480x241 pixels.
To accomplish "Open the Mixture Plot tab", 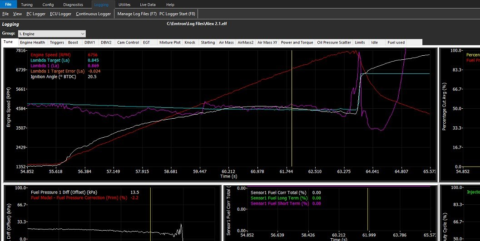I will [x=170, y=43].
